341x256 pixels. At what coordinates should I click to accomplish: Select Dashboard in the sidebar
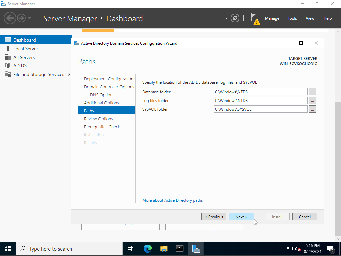tap(36, 40)
